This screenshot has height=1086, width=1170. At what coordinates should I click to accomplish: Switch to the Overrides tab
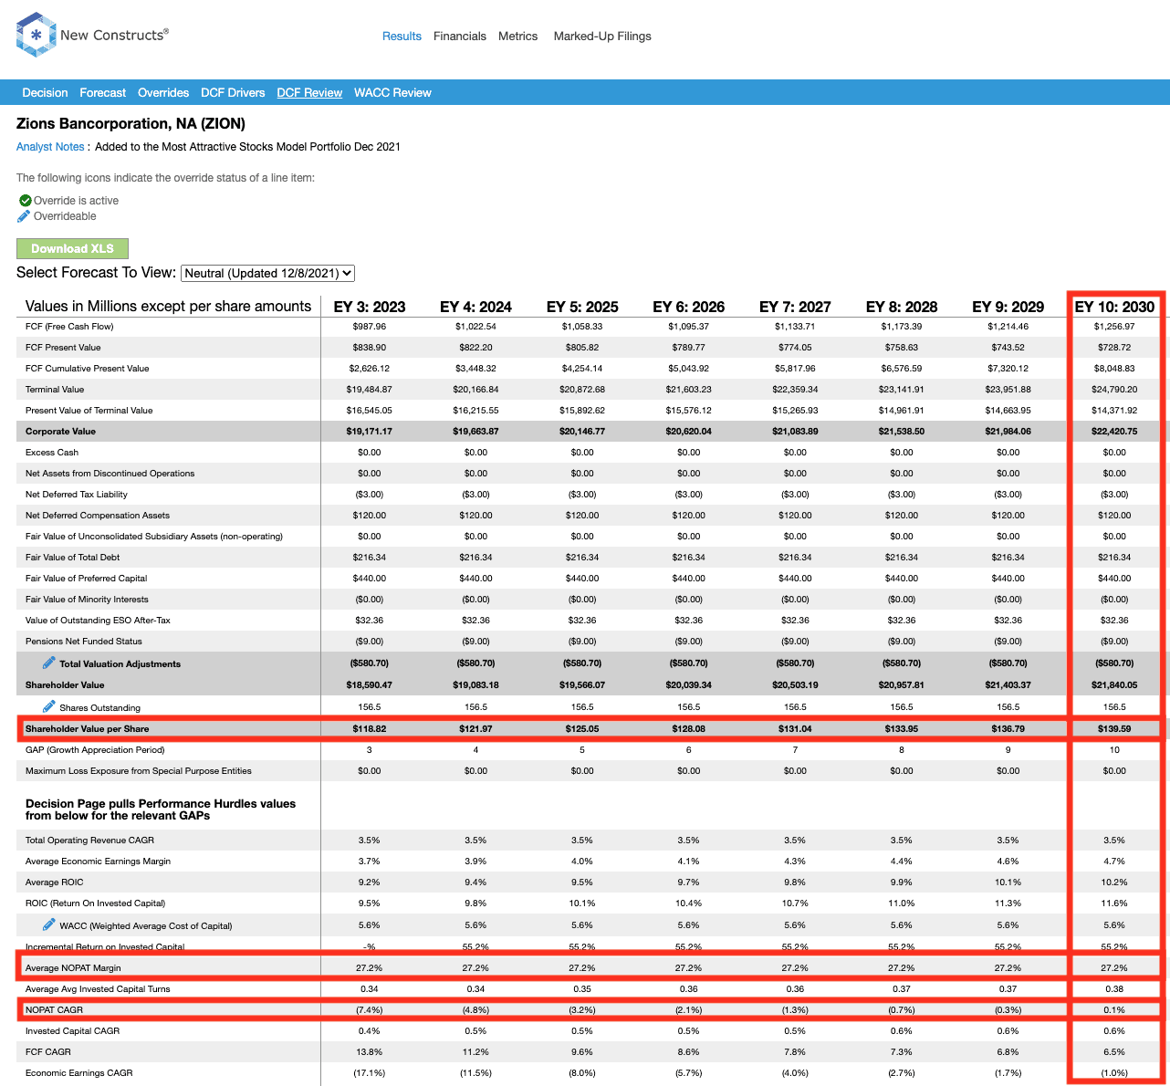[x=163, y=93]
